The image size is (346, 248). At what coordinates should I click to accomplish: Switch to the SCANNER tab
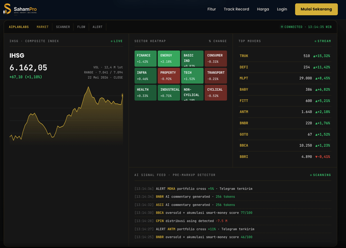(63, 27)
